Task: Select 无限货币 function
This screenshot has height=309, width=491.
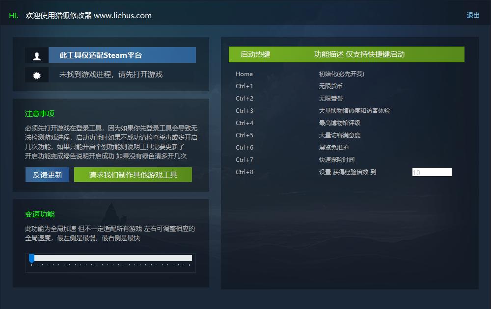Action: (330, 86)
